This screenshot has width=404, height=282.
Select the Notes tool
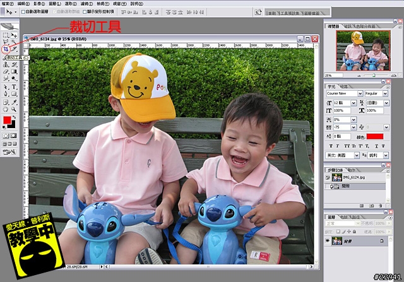click(x=6, y=102)
